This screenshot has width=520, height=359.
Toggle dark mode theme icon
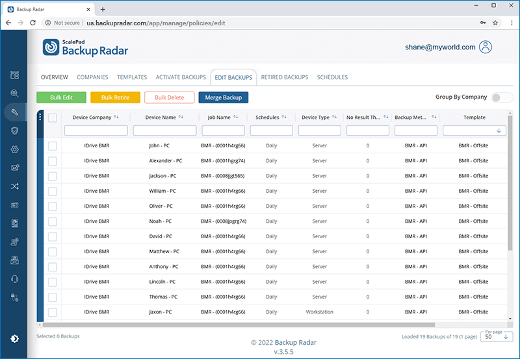(14, 338)
